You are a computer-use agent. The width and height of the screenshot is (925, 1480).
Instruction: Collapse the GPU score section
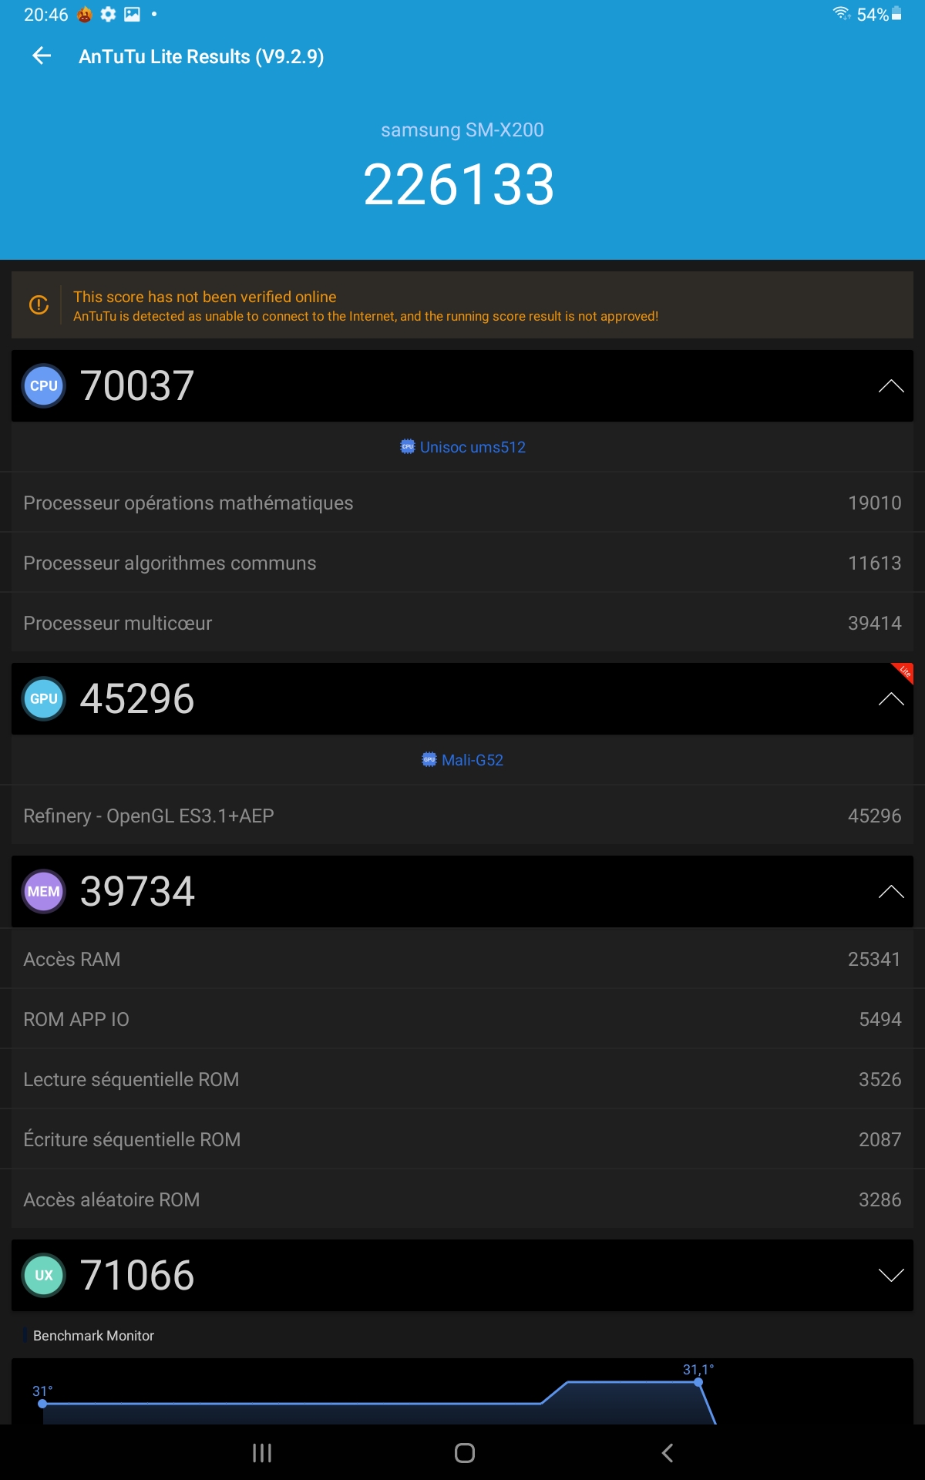(890, 698)
